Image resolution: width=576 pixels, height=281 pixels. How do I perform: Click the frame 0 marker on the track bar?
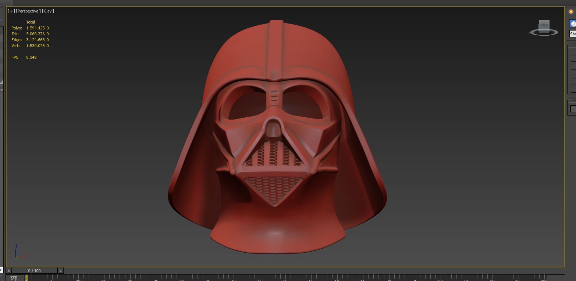pyautogui.click(x=26, y=278)
